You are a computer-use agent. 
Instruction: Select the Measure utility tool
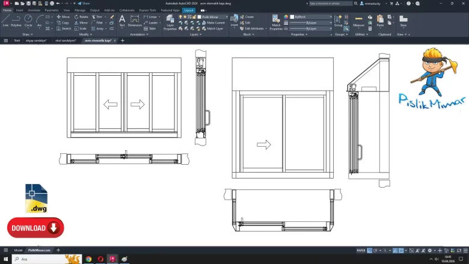coord(359,21)
